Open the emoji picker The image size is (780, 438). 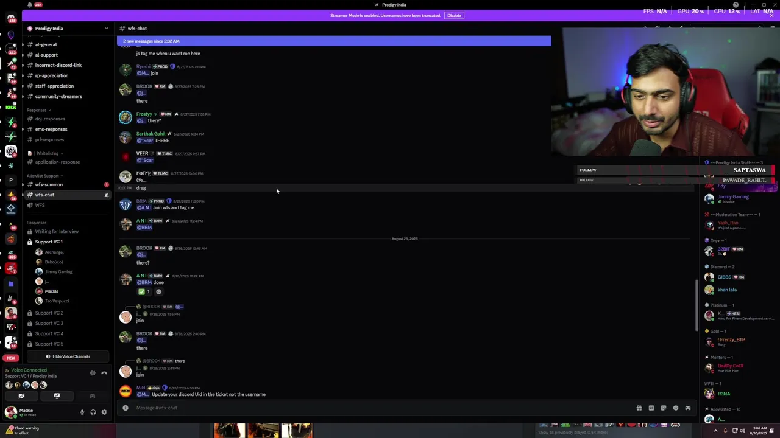(675, 408)
